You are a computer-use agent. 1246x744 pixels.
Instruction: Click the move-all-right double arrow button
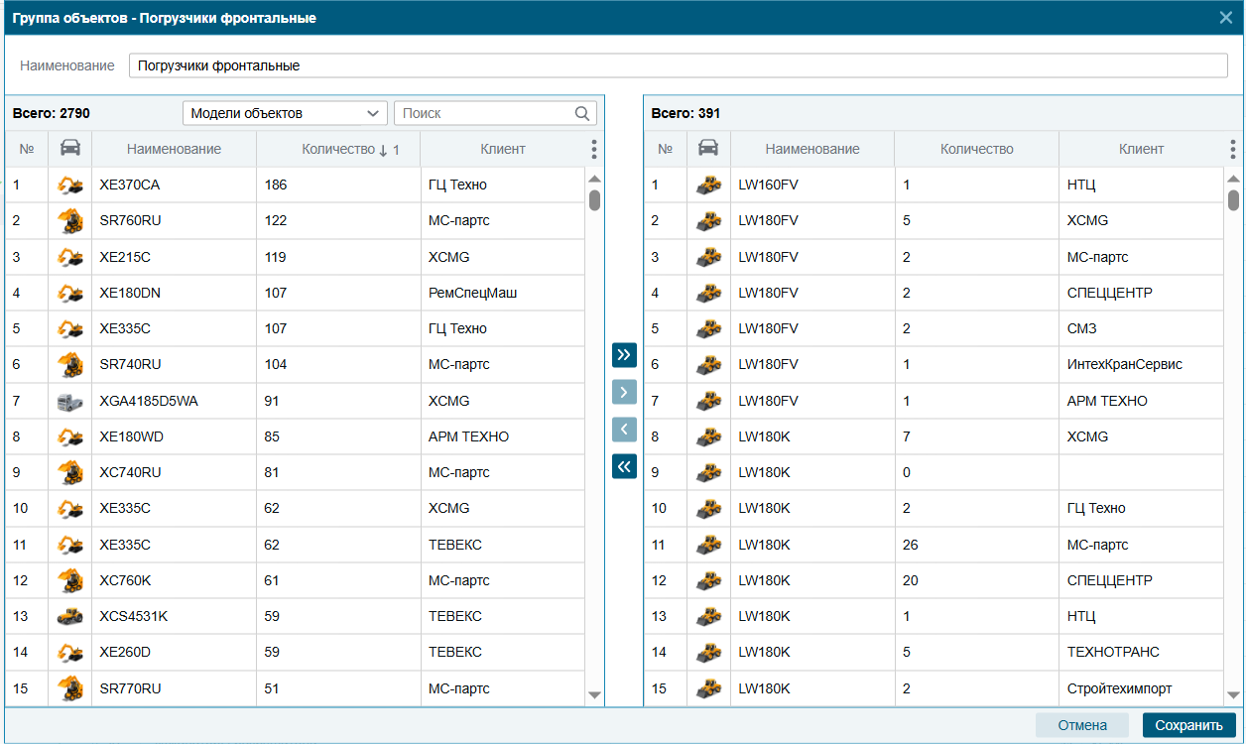click(624, 355)
